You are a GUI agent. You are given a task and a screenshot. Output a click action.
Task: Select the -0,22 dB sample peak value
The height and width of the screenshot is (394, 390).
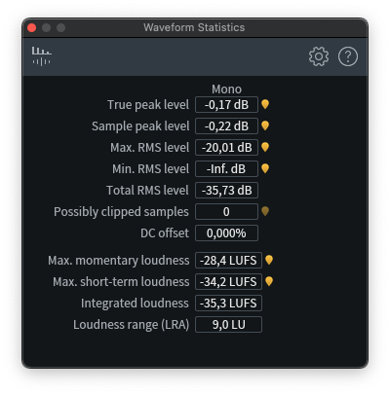[x=226, y=125]
